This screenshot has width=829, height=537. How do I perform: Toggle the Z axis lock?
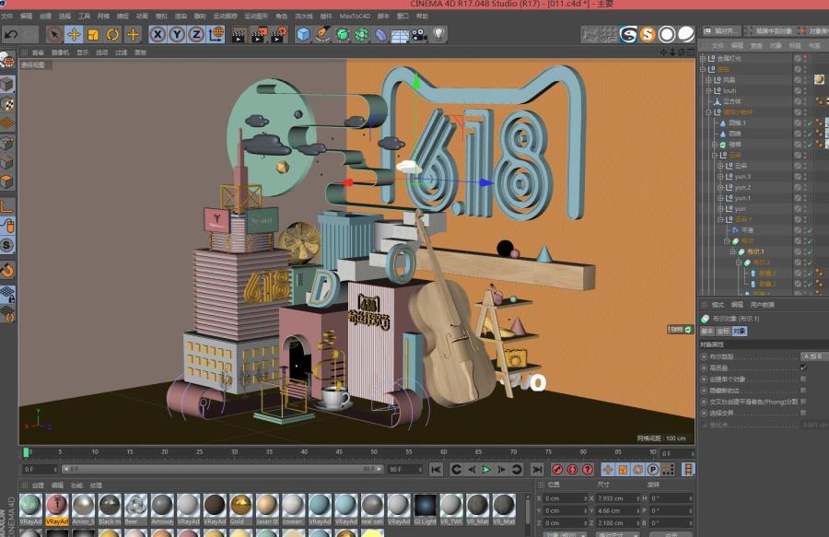pos(196,35)
